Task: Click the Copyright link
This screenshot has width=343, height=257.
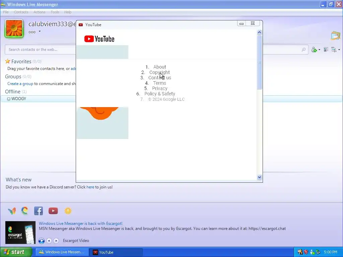Action: [159, 72]
